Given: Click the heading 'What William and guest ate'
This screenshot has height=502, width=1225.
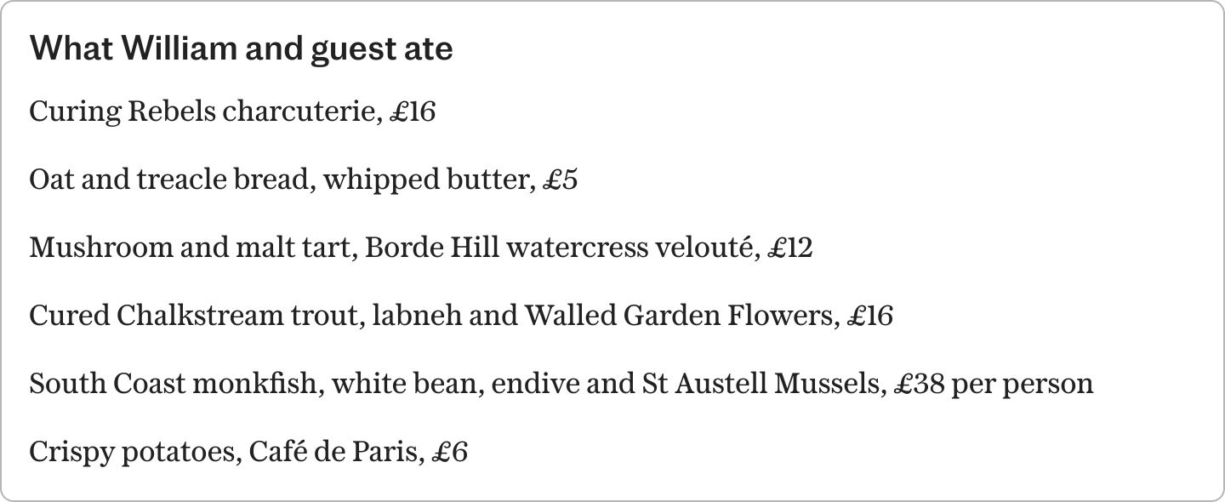Looking at the screenshot, I should point(241,48).
